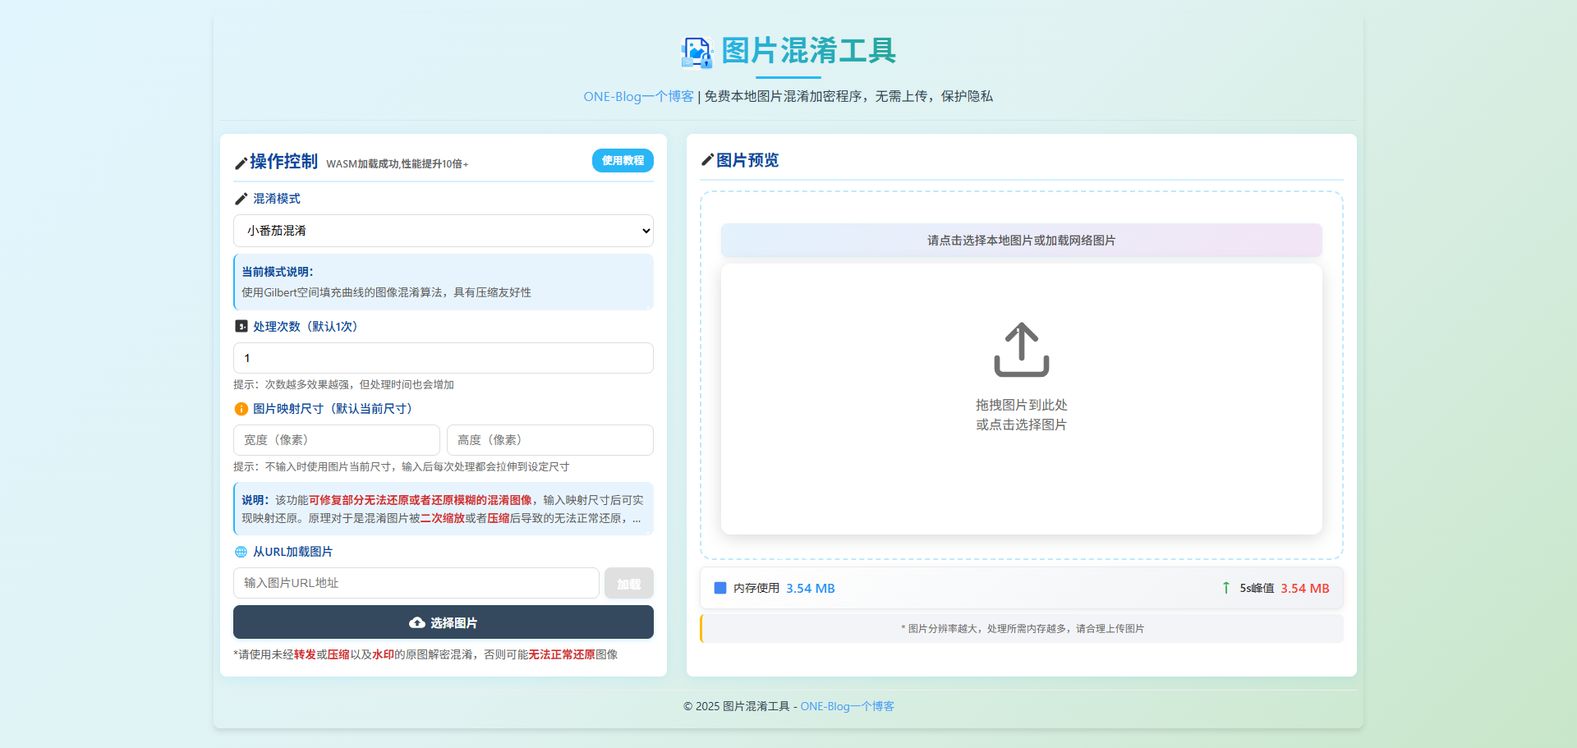
Task: Click the 宽度（像素）input field
Action: click(x=336, y=440)
